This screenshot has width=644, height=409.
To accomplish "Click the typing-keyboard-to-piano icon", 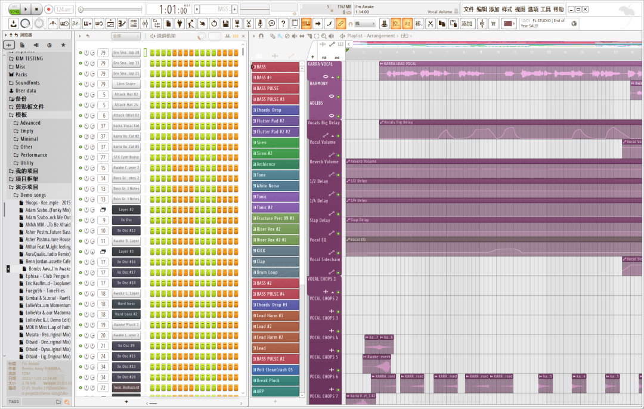I will click(x=306, y=23).
